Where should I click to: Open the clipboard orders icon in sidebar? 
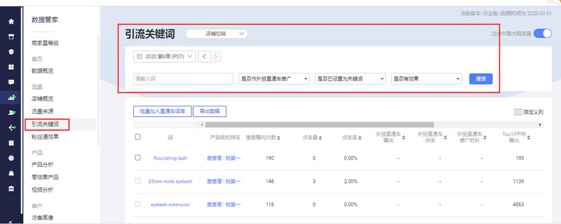click(11, 142)
